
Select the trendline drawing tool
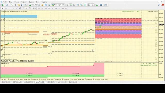[17, 8]
